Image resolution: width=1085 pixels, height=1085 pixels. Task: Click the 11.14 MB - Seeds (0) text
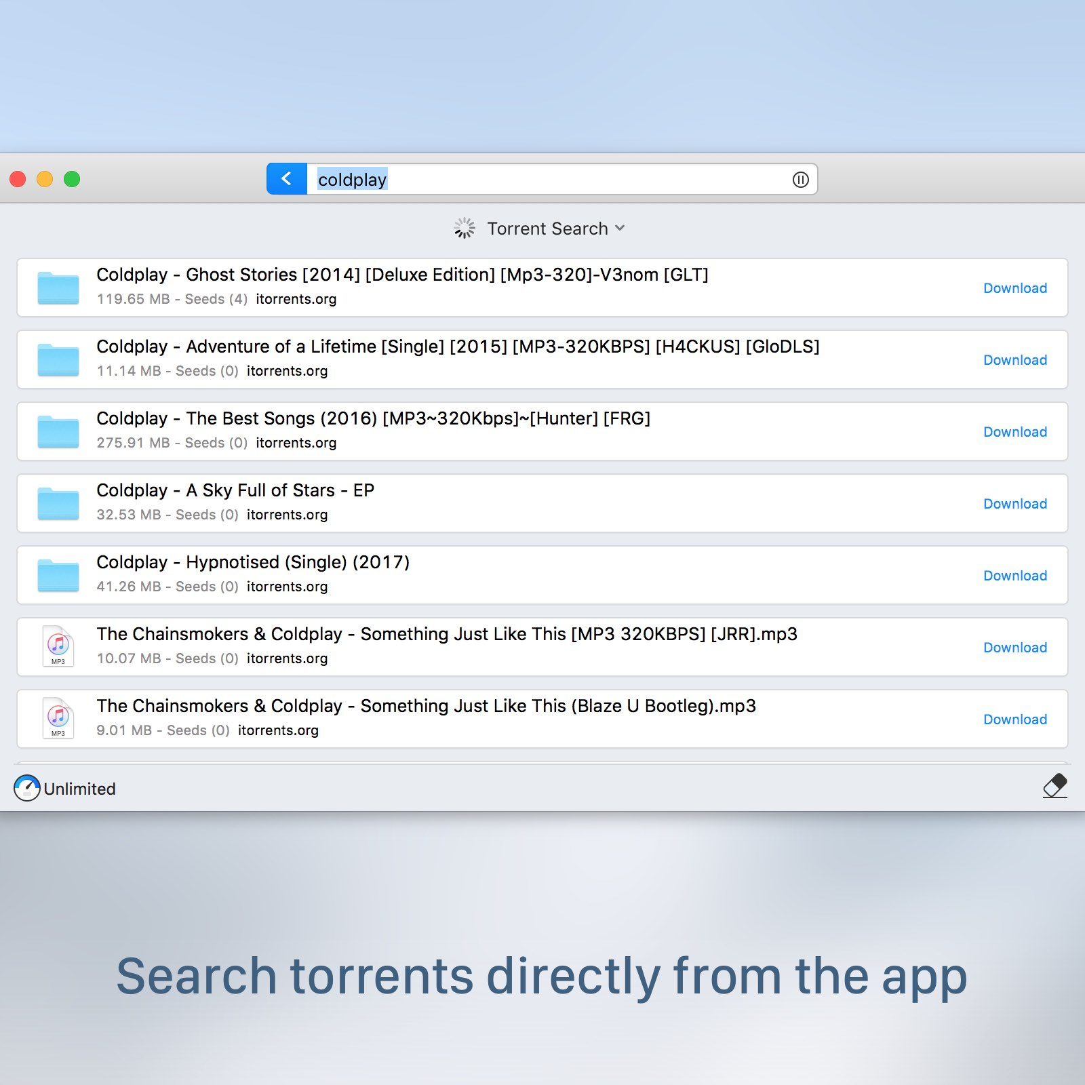click(x=167, y=371)
